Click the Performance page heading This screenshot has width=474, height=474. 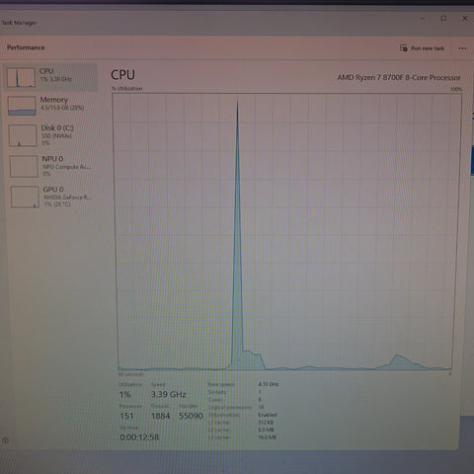[26, 47]
